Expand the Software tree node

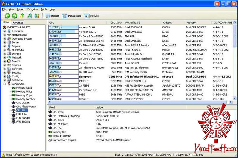(x=4, y=69)
